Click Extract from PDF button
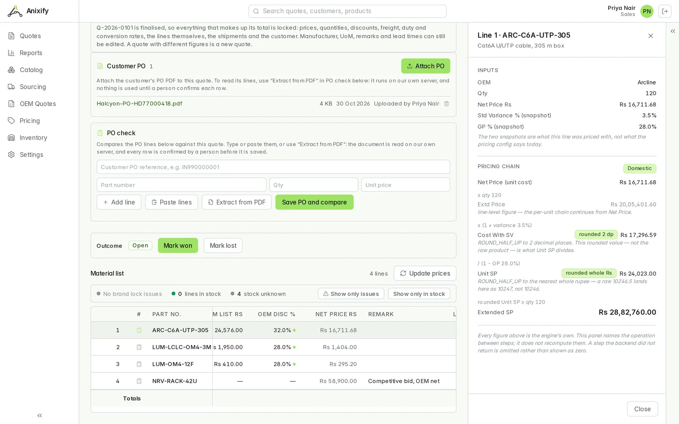The width and height of the screenshot is (679, 424). [x=237, y=202]
